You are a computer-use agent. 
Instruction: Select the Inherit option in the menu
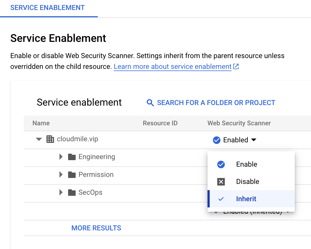pyautogui.click(x=246, y=199)
